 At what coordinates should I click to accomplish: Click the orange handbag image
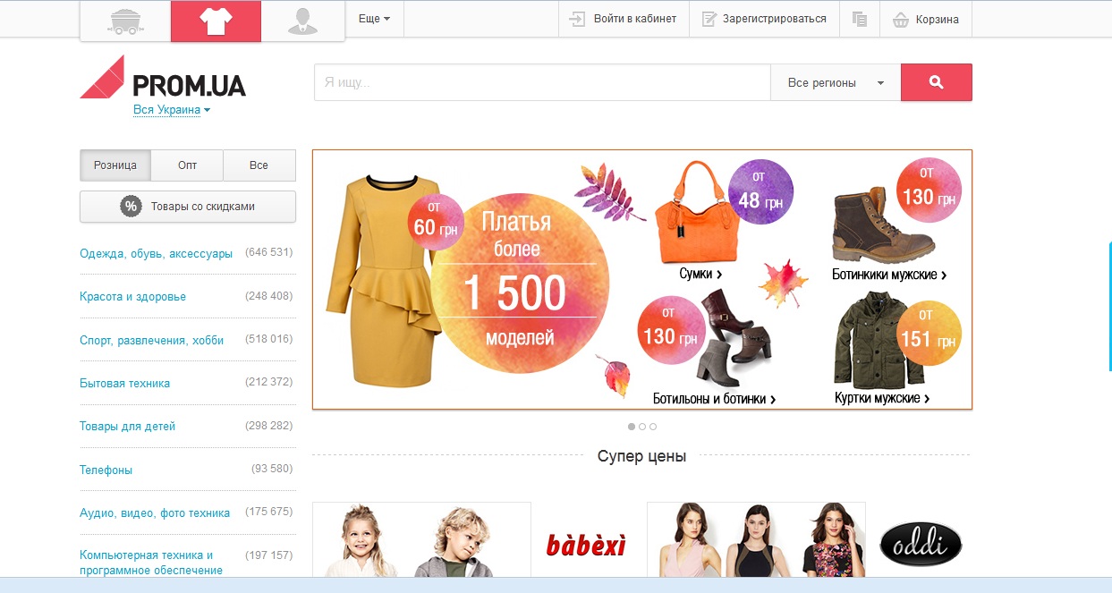pyautogui.click(x=698, y=213)
